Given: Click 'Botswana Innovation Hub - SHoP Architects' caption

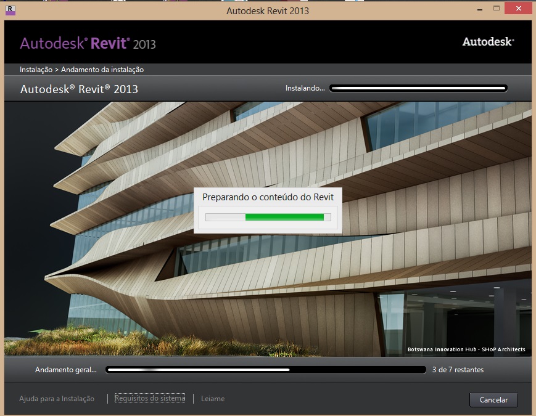Looking at the screenshot, I should pos(466,349).
